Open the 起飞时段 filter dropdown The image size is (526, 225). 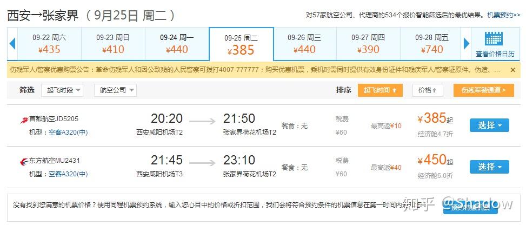pyautogui.click(x=62, y=90)
